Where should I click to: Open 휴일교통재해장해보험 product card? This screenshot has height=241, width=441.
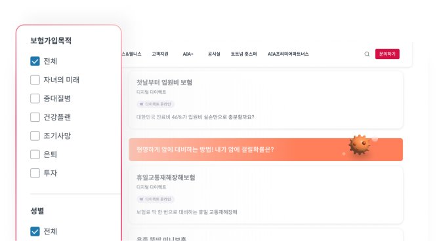point(266,195)
